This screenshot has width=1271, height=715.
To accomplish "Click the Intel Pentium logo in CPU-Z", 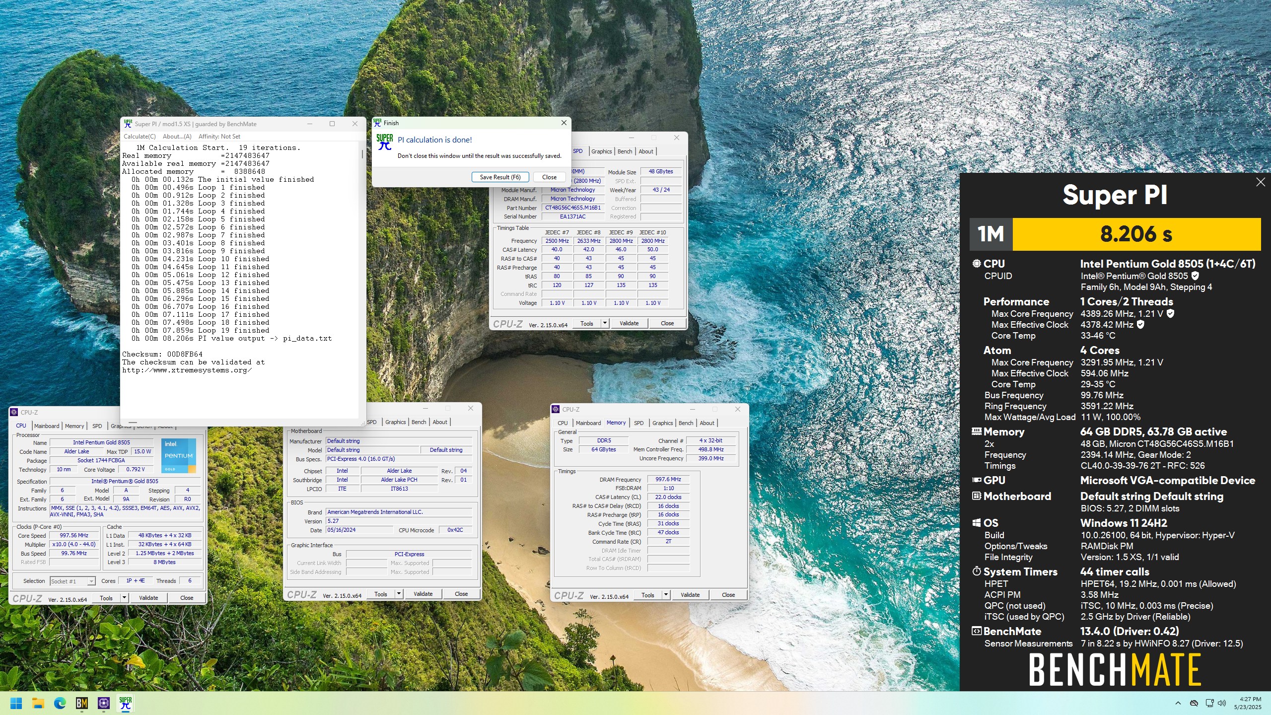I will tap(178, 455).
